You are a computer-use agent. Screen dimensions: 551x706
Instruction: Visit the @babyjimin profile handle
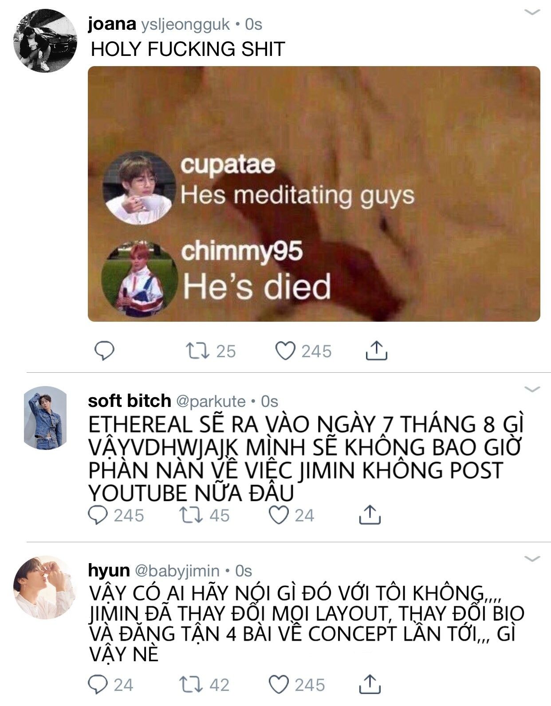coord(177,571)
